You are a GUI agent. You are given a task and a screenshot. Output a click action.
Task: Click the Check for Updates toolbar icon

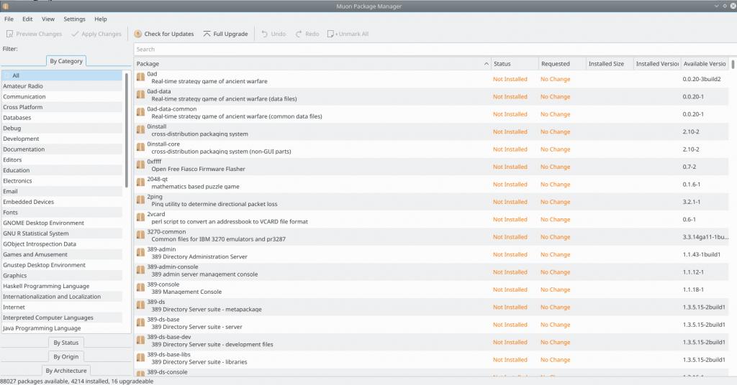click(138, 34)
